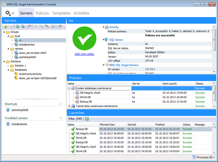Click the server details vertical scrollbar

[x=214, y=40]
